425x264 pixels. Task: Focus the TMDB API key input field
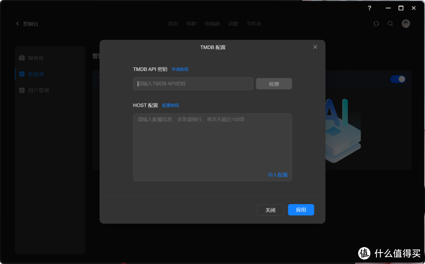point(193,84)
